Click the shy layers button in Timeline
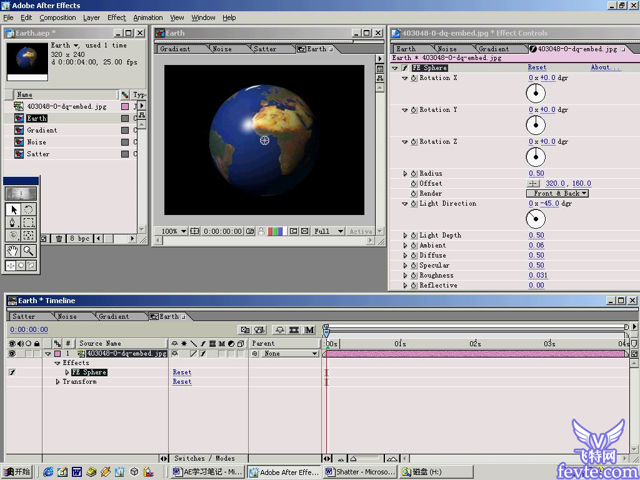Image resolution: width=640 pixels, height=480 pixels. click(280, 330)
